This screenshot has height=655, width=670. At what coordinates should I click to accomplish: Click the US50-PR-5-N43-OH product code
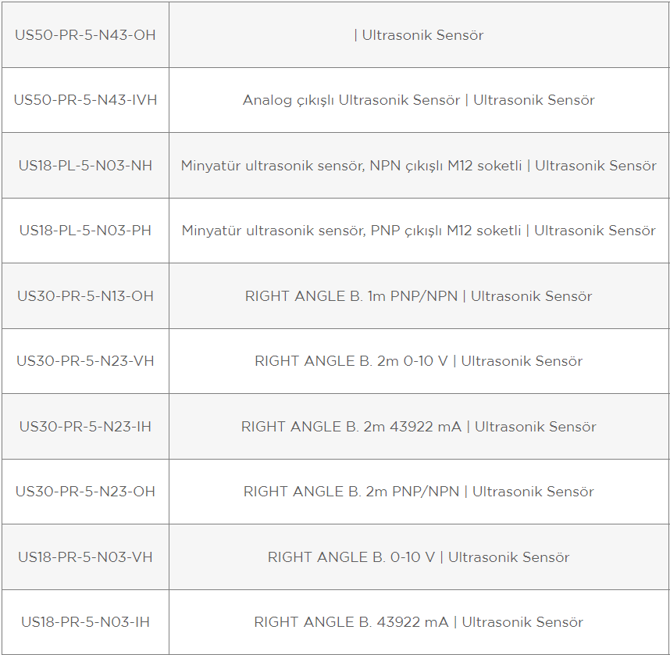coord(85,35)
